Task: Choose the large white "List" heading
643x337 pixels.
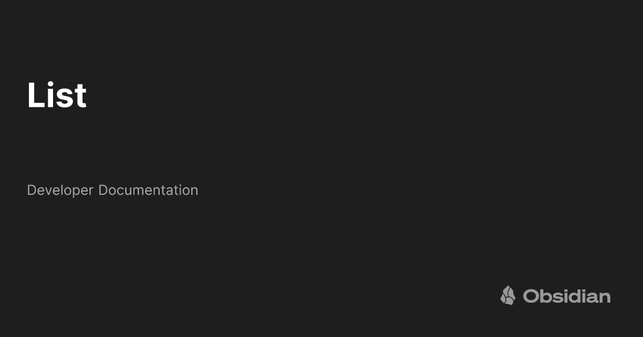Action: pyautogui.click(x=57, y=95)
